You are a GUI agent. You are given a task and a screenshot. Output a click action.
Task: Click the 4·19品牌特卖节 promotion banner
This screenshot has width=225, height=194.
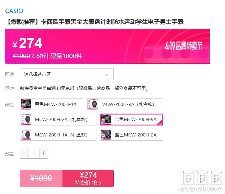tap(184, 46)
